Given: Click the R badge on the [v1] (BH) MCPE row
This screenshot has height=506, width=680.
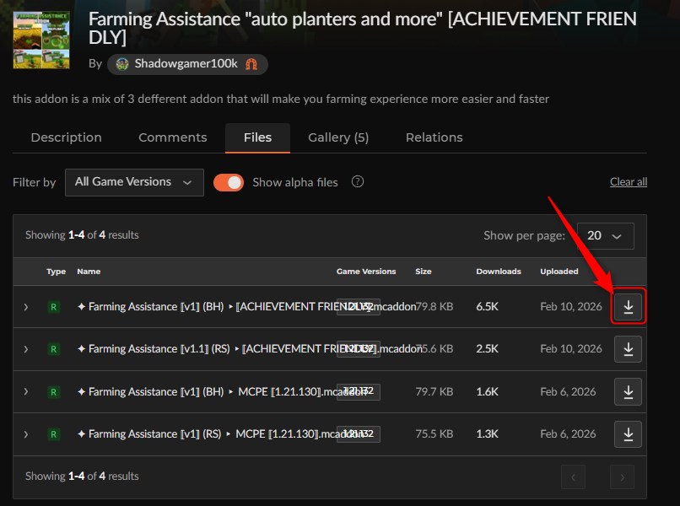Looking at the screenshot, I should click(x=53, y=392).
